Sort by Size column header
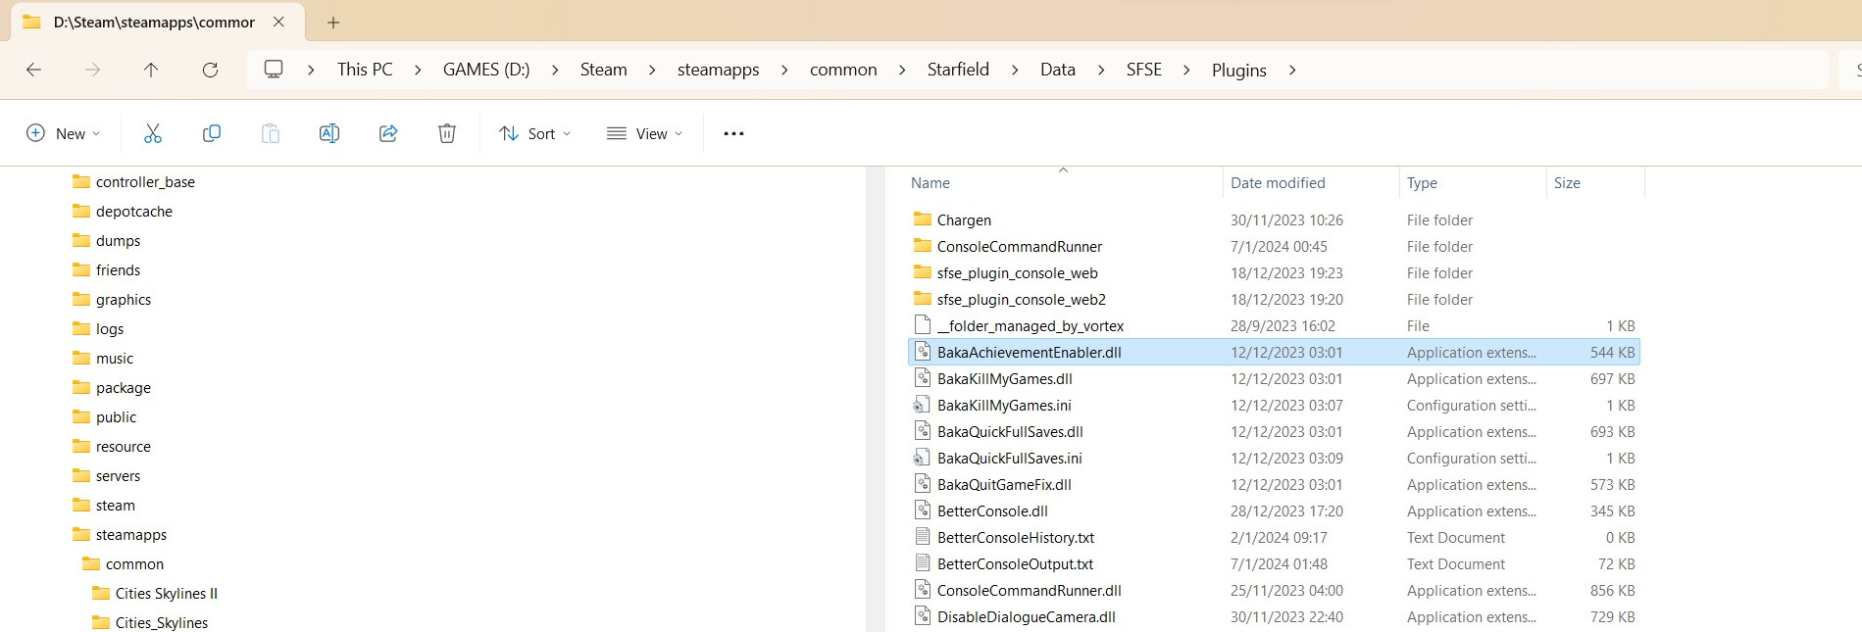The image size is (1862, 632). (x=1567, y=183)
